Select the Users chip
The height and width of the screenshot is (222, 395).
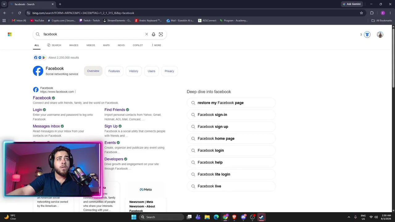click(x=152, y=71)
